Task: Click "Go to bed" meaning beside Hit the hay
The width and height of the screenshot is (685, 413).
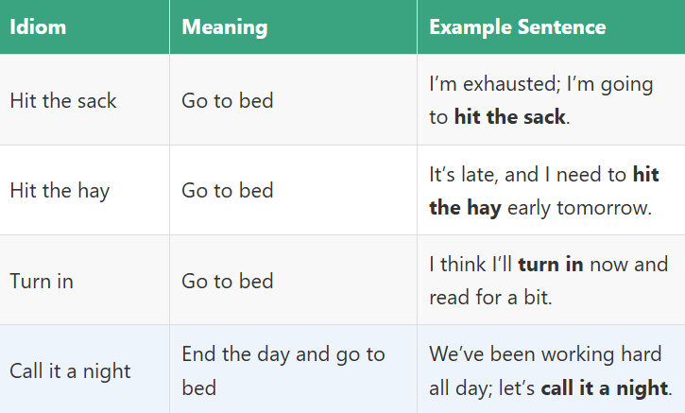Action: 227,191
